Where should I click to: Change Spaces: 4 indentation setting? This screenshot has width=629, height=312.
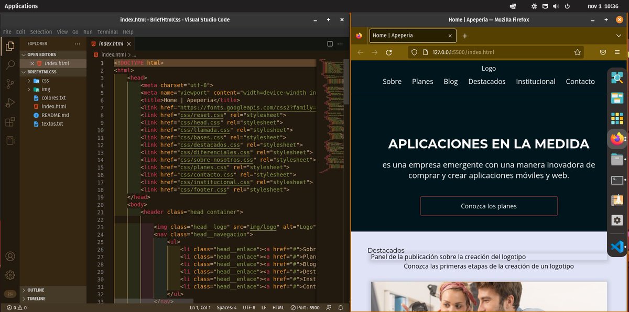pyautogui.click(x=226, y=308)
